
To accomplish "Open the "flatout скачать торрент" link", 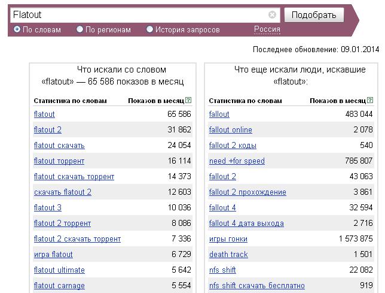I will click(x=74, y=177).
